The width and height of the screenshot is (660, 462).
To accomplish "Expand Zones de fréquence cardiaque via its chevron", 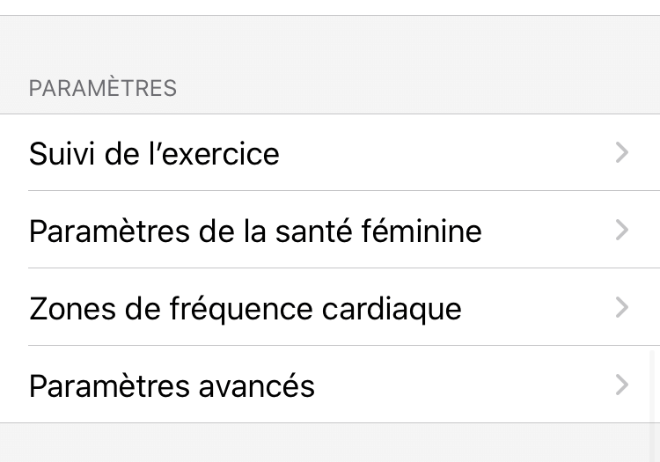I will (x=622, y=308).
